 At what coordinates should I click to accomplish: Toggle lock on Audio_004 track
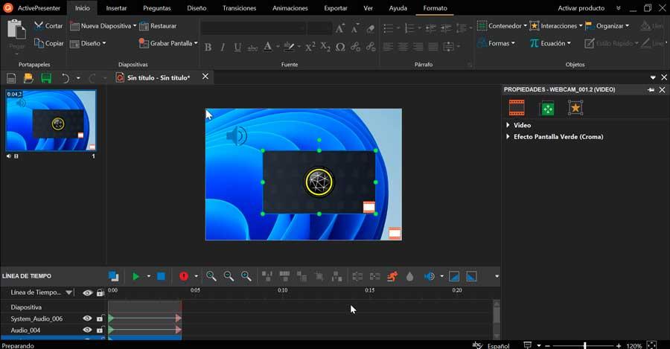point(100,330)
